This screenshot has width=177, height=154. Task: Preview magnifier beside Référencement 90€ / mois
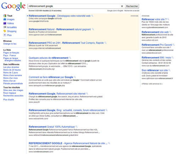click(x=172, y=57)
